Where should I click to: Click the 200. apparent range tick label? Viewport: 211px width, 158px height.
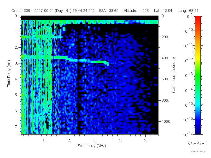click(x=165, y=37)
